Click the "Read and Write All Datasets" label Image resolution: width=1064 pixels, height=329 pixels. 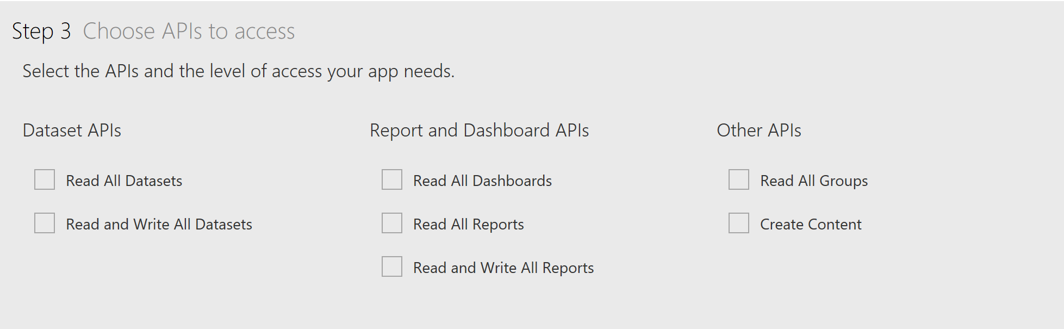click(159, 224)
